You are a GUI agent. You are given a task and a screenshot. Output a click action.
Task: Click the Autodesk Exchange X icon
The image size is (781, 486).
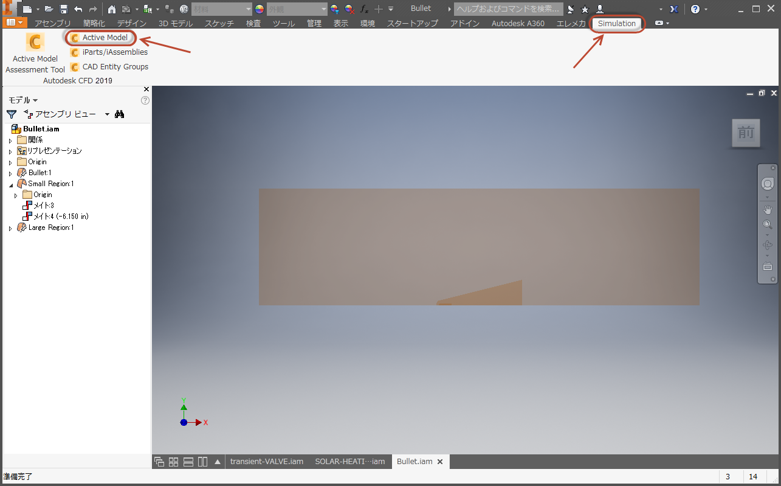click(x=674, y=9)
